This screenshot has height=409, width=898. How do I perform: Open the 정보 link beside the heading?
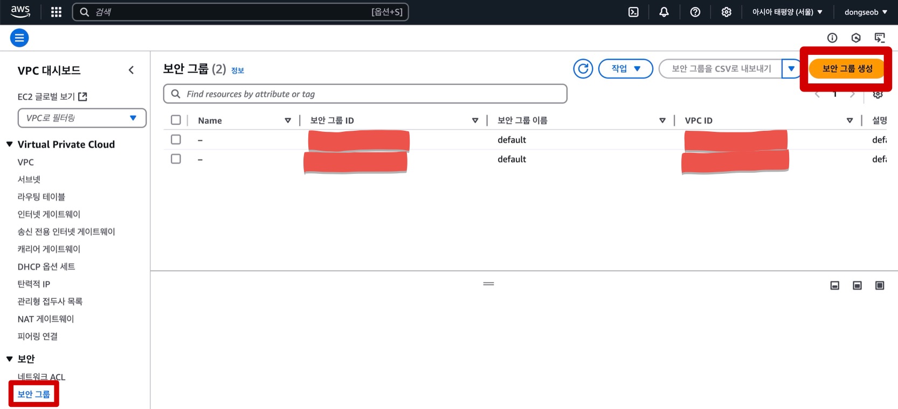point(238,70)
